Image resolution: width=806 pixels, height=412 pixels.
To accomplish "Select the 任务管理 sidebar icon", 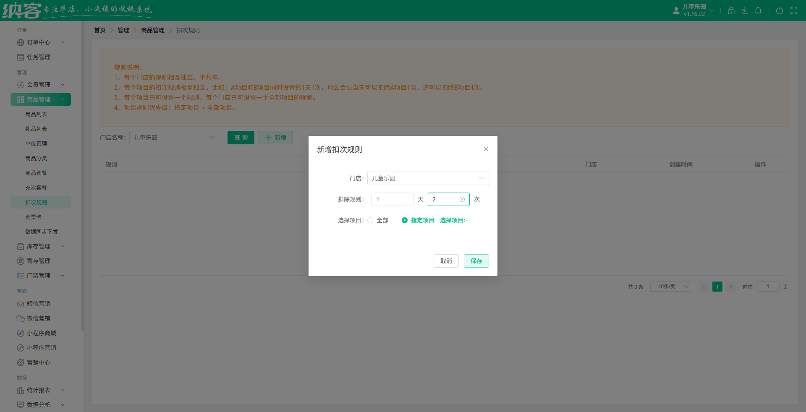I will tap(21, 57).
